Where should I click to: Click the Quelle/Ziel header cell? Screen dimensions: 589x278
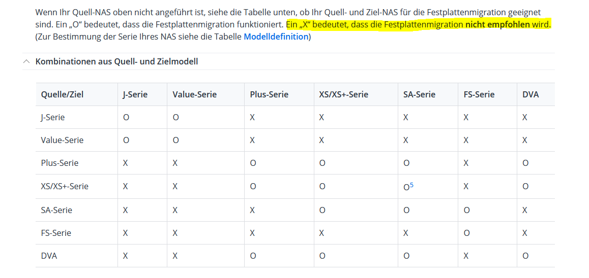coord(62,94)
